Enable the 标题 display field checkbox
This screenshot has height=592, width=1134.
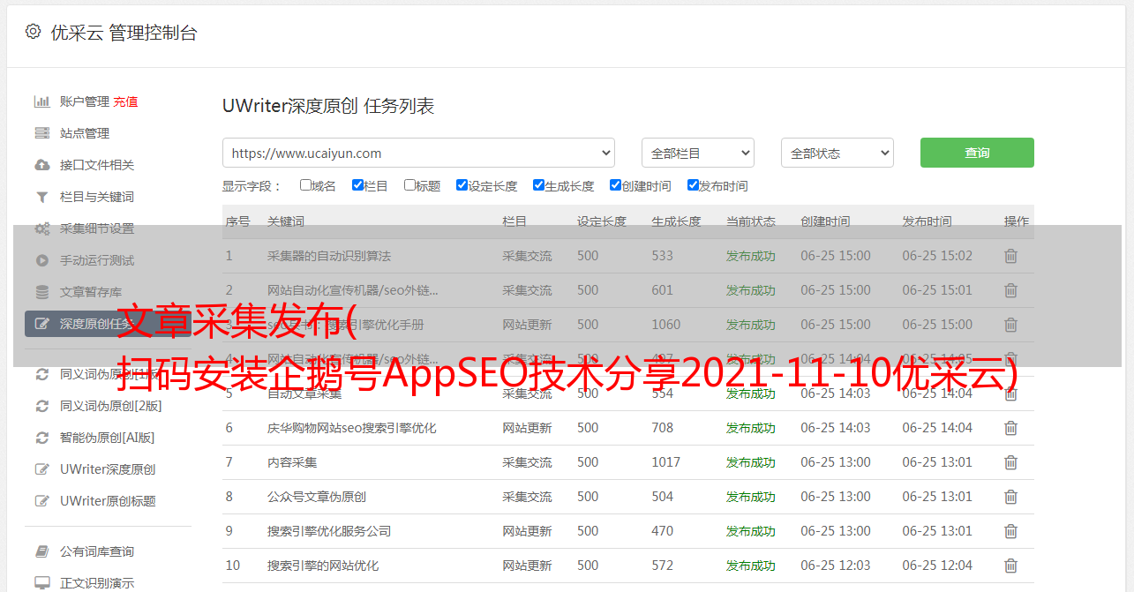[x=409, y=185]
